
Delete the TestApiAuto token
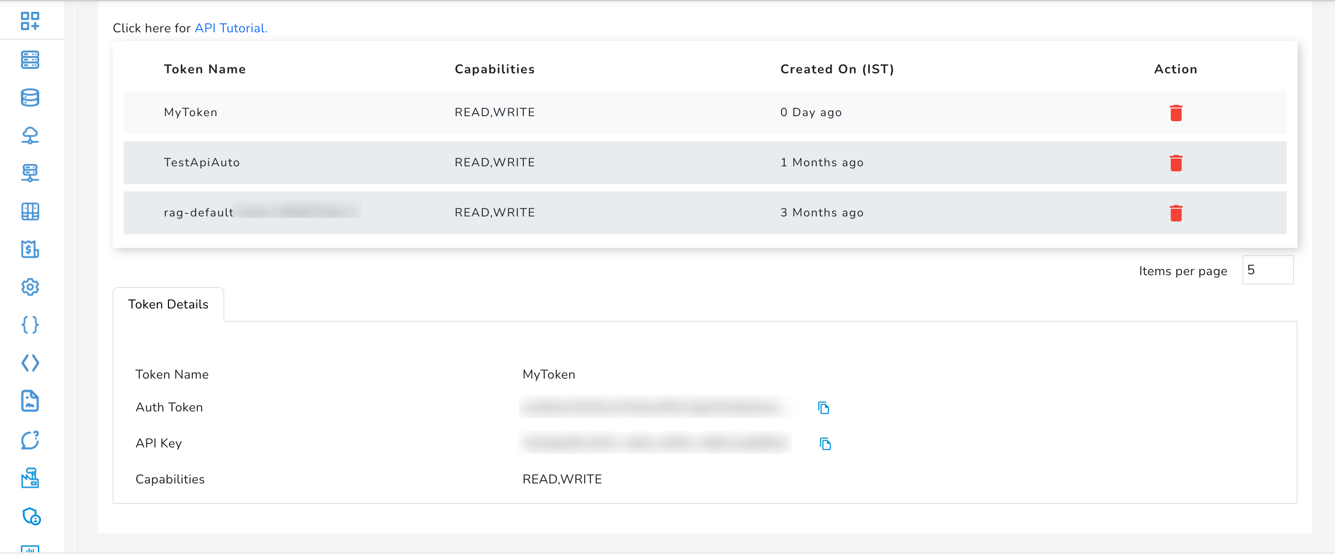pyautogui.click(x=1176, y=163)
